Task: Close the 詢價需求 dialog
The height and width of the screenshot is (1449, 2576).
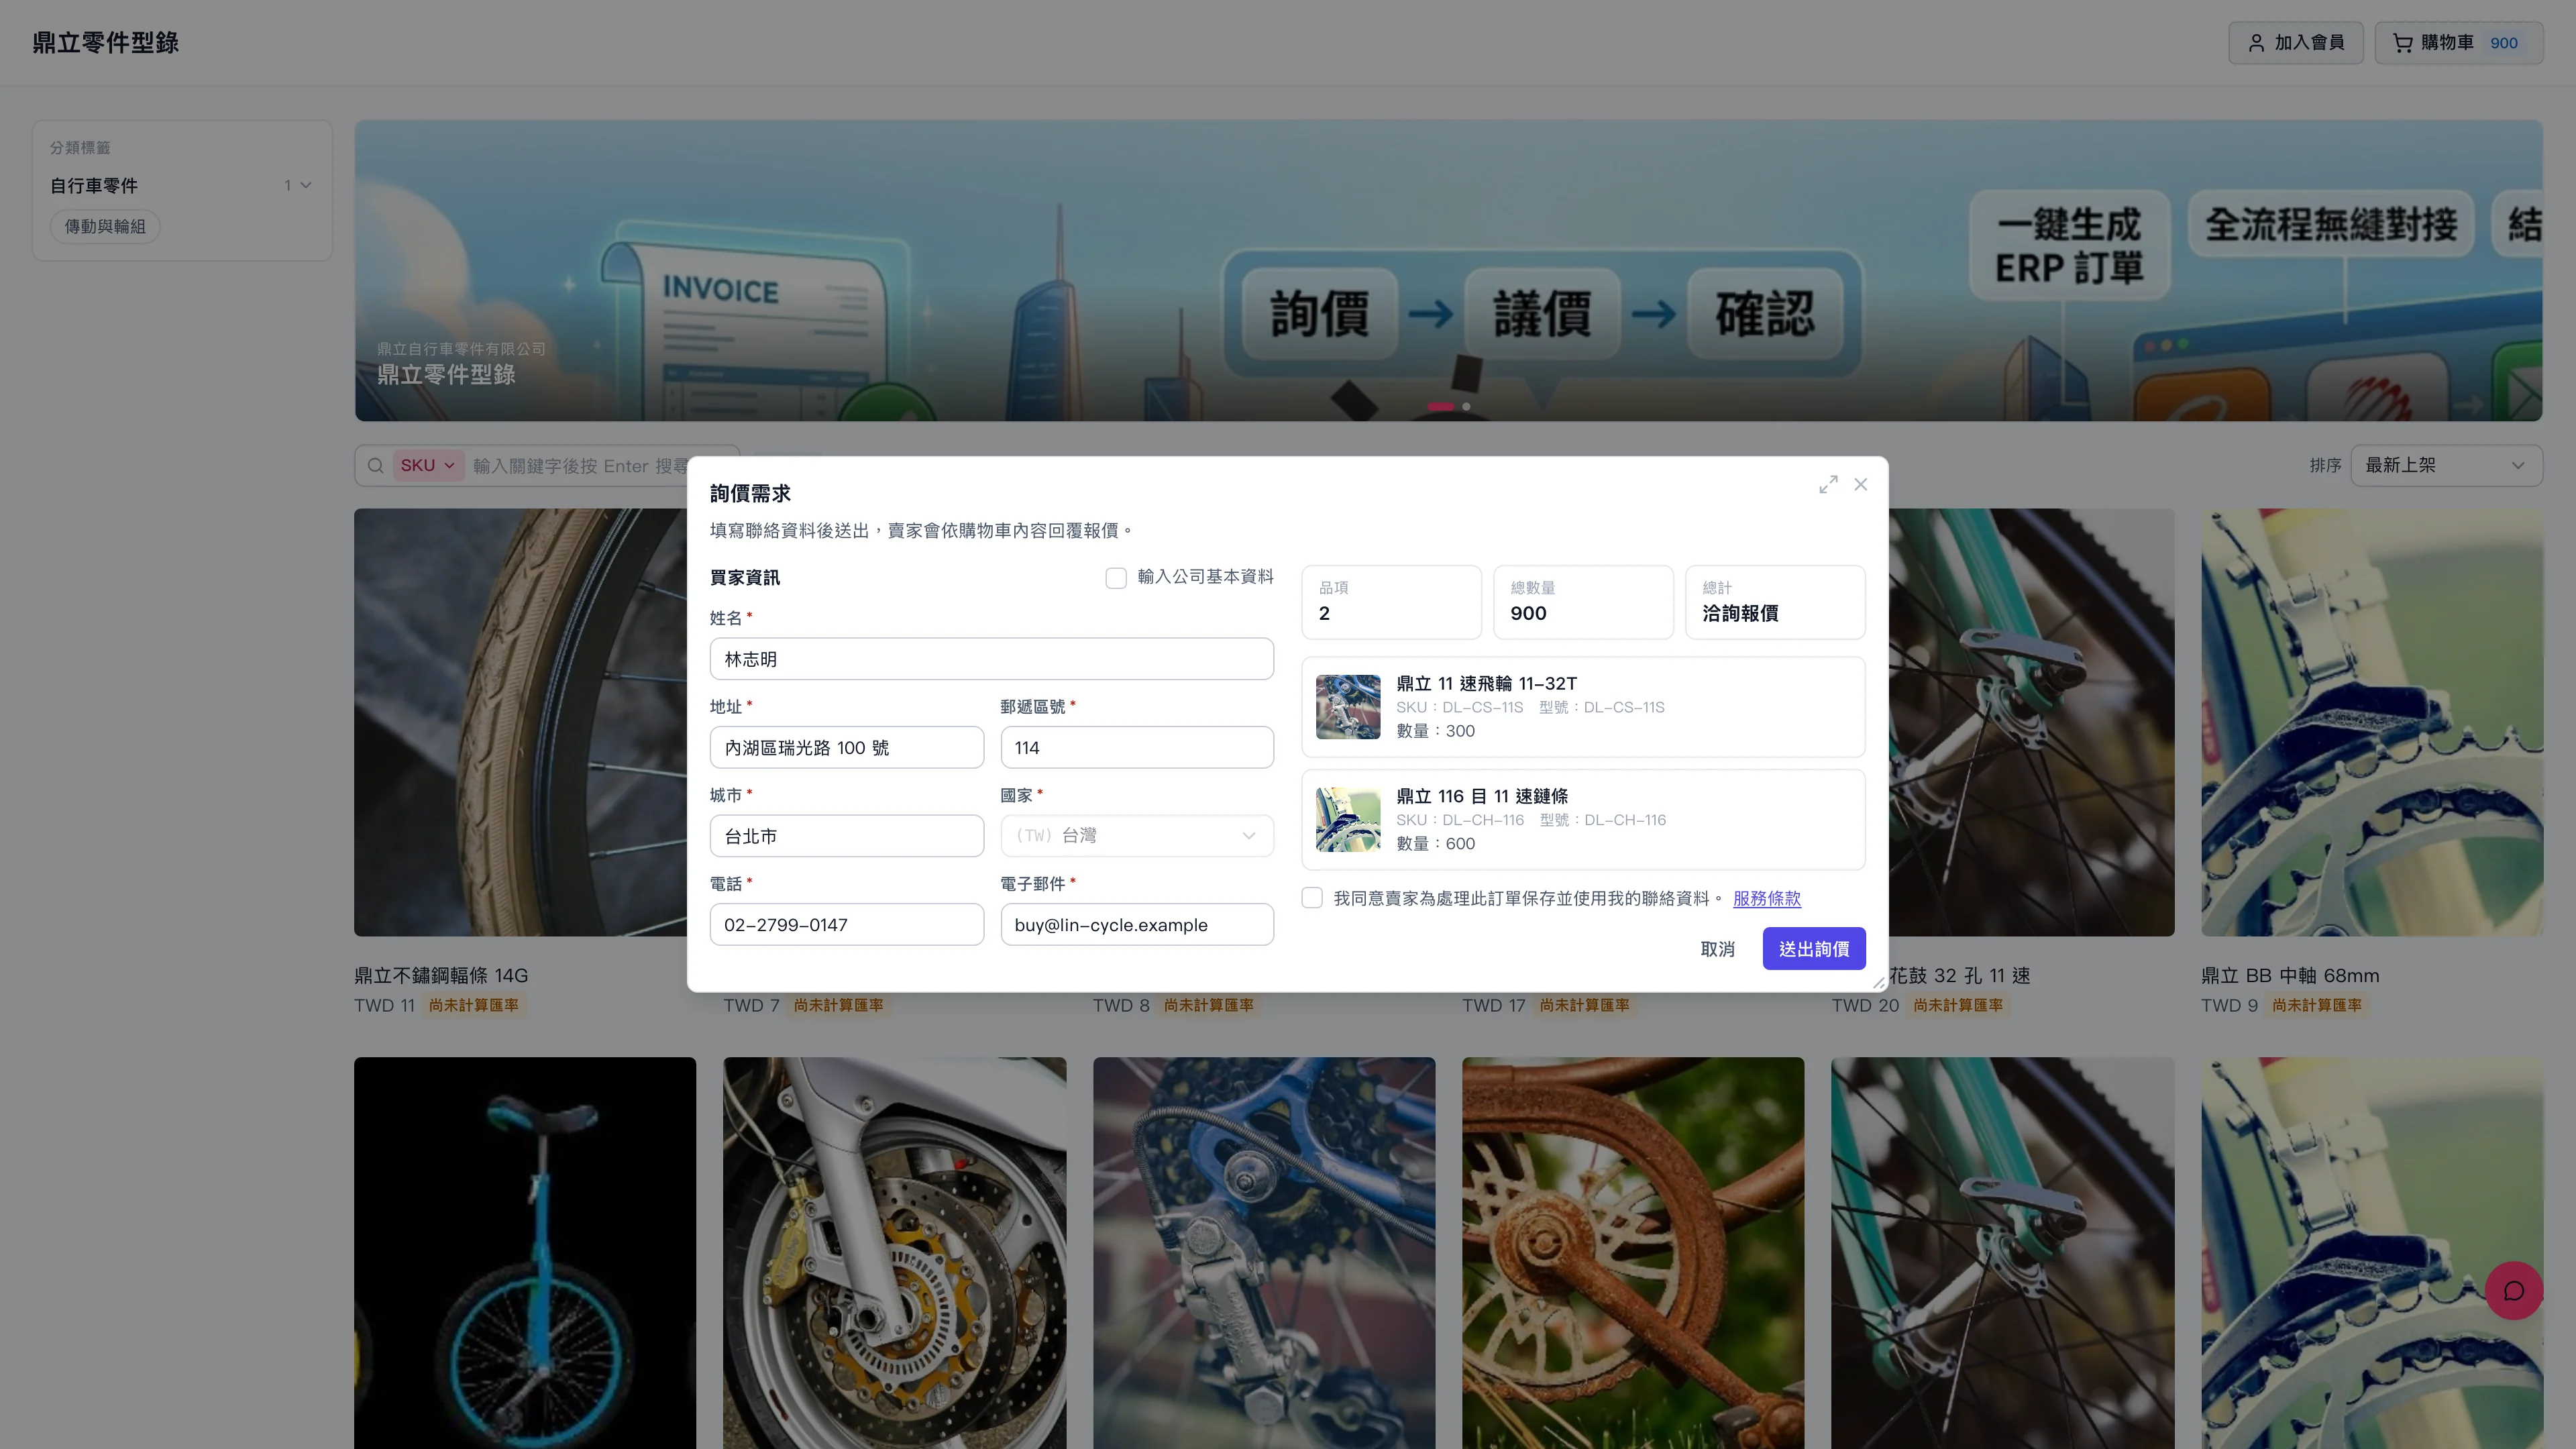Action: click(1860, 484)
